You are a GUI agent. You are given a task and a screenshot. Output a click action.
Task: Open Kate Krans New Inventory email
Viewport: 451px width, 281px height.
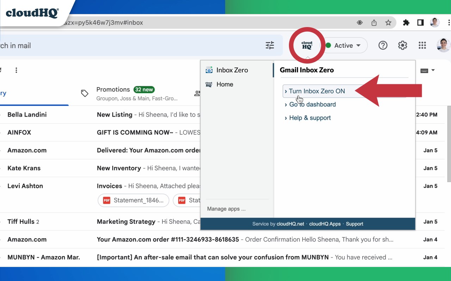click(100, 168)
